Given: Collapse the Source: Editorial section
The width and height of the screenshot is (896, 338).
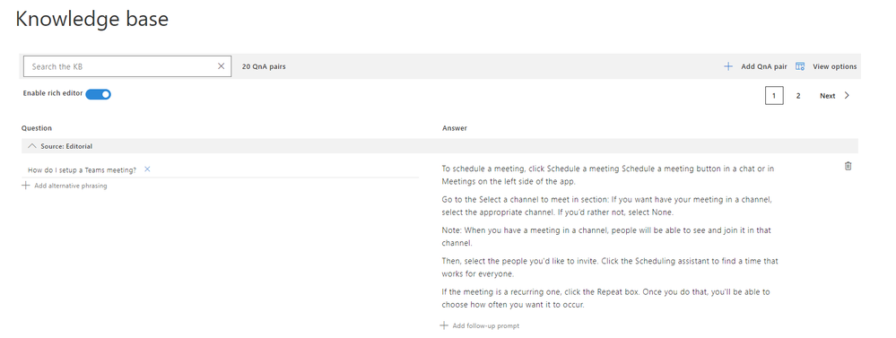Looking at the screenshot, I should pyautogui.click(x=32, y=146).
